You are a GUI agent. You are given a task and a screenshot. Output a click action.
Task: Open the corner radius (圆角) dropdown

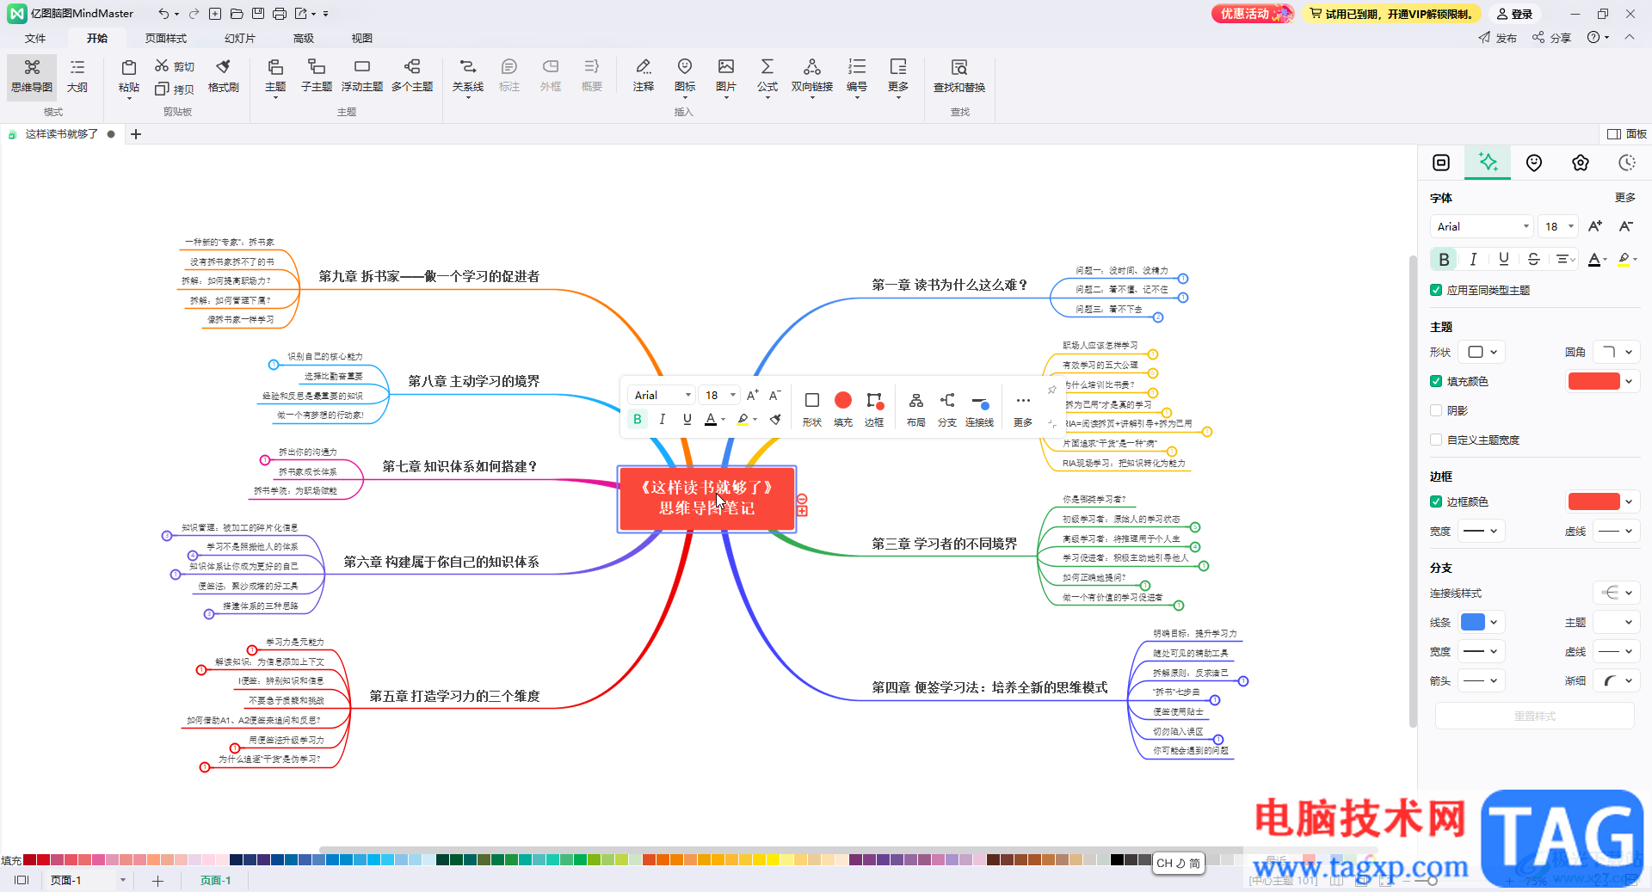(x=1617, y=352)
